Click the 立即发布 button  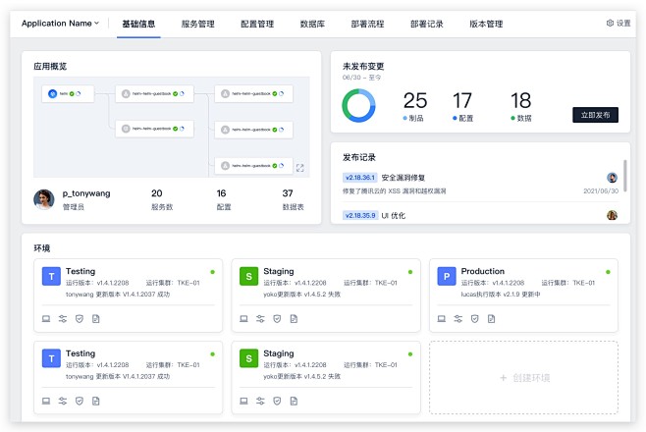[x=595, y=115]
